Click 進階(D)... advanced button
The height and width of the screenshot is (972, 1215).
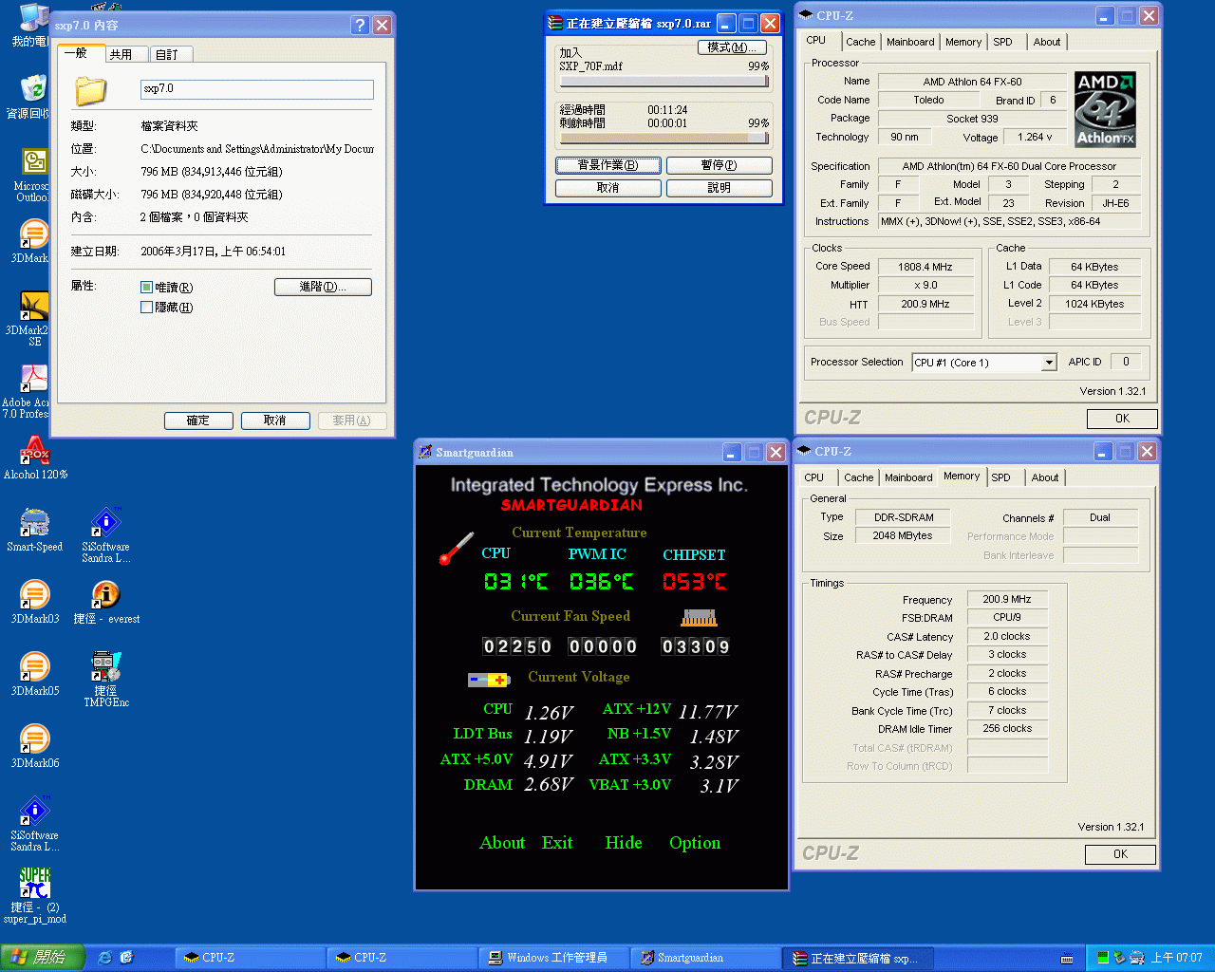323,287
